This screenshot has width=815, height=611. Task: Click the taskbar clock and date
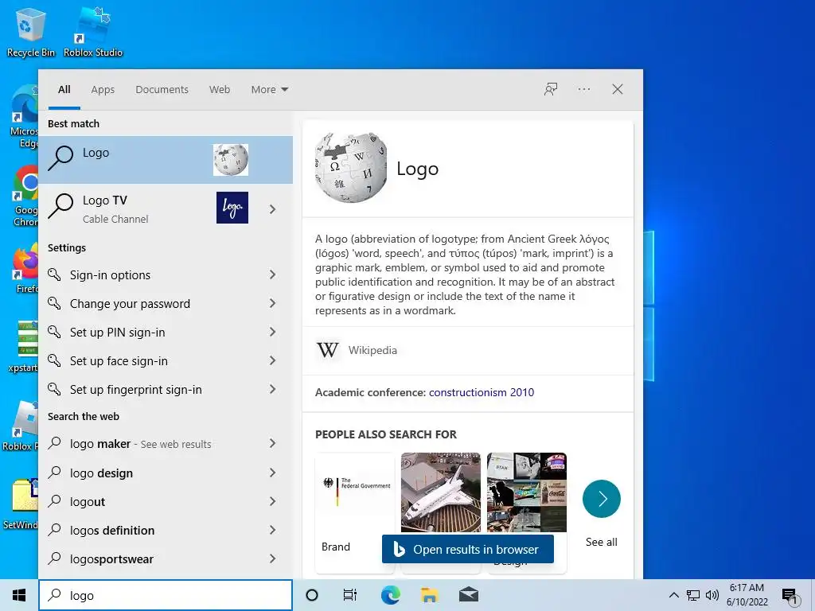(747, 595)
